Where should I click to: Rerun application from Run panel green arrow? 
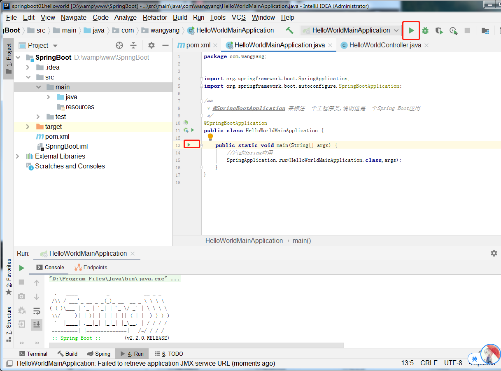tap(21, 268)
